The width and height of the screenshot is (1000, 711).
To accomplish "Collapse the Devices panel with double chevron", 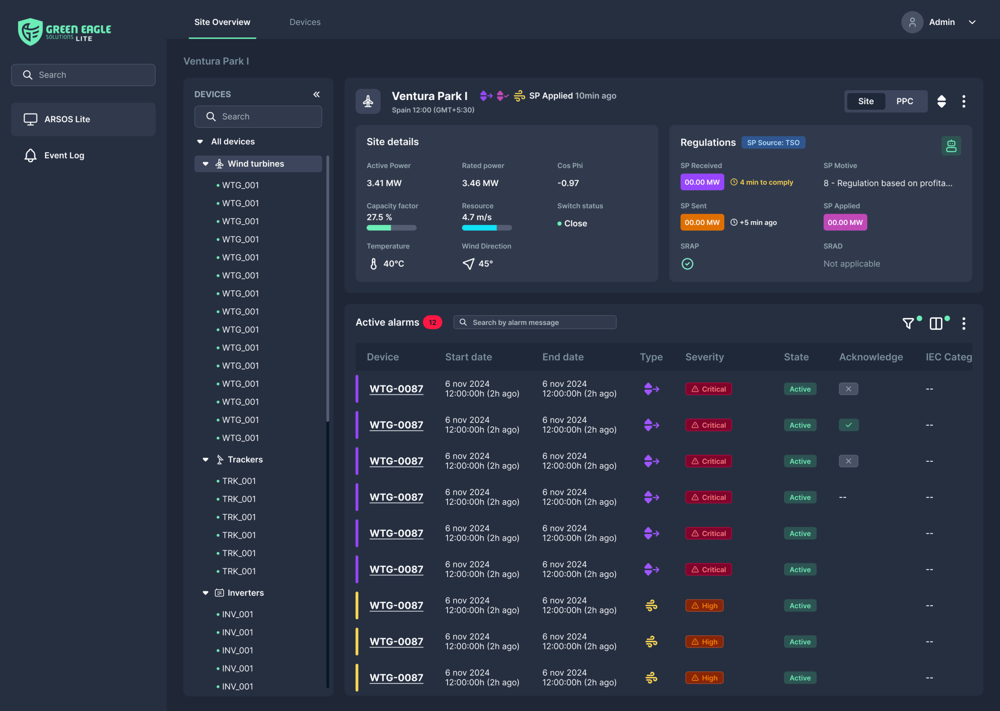I will [316, 94].
